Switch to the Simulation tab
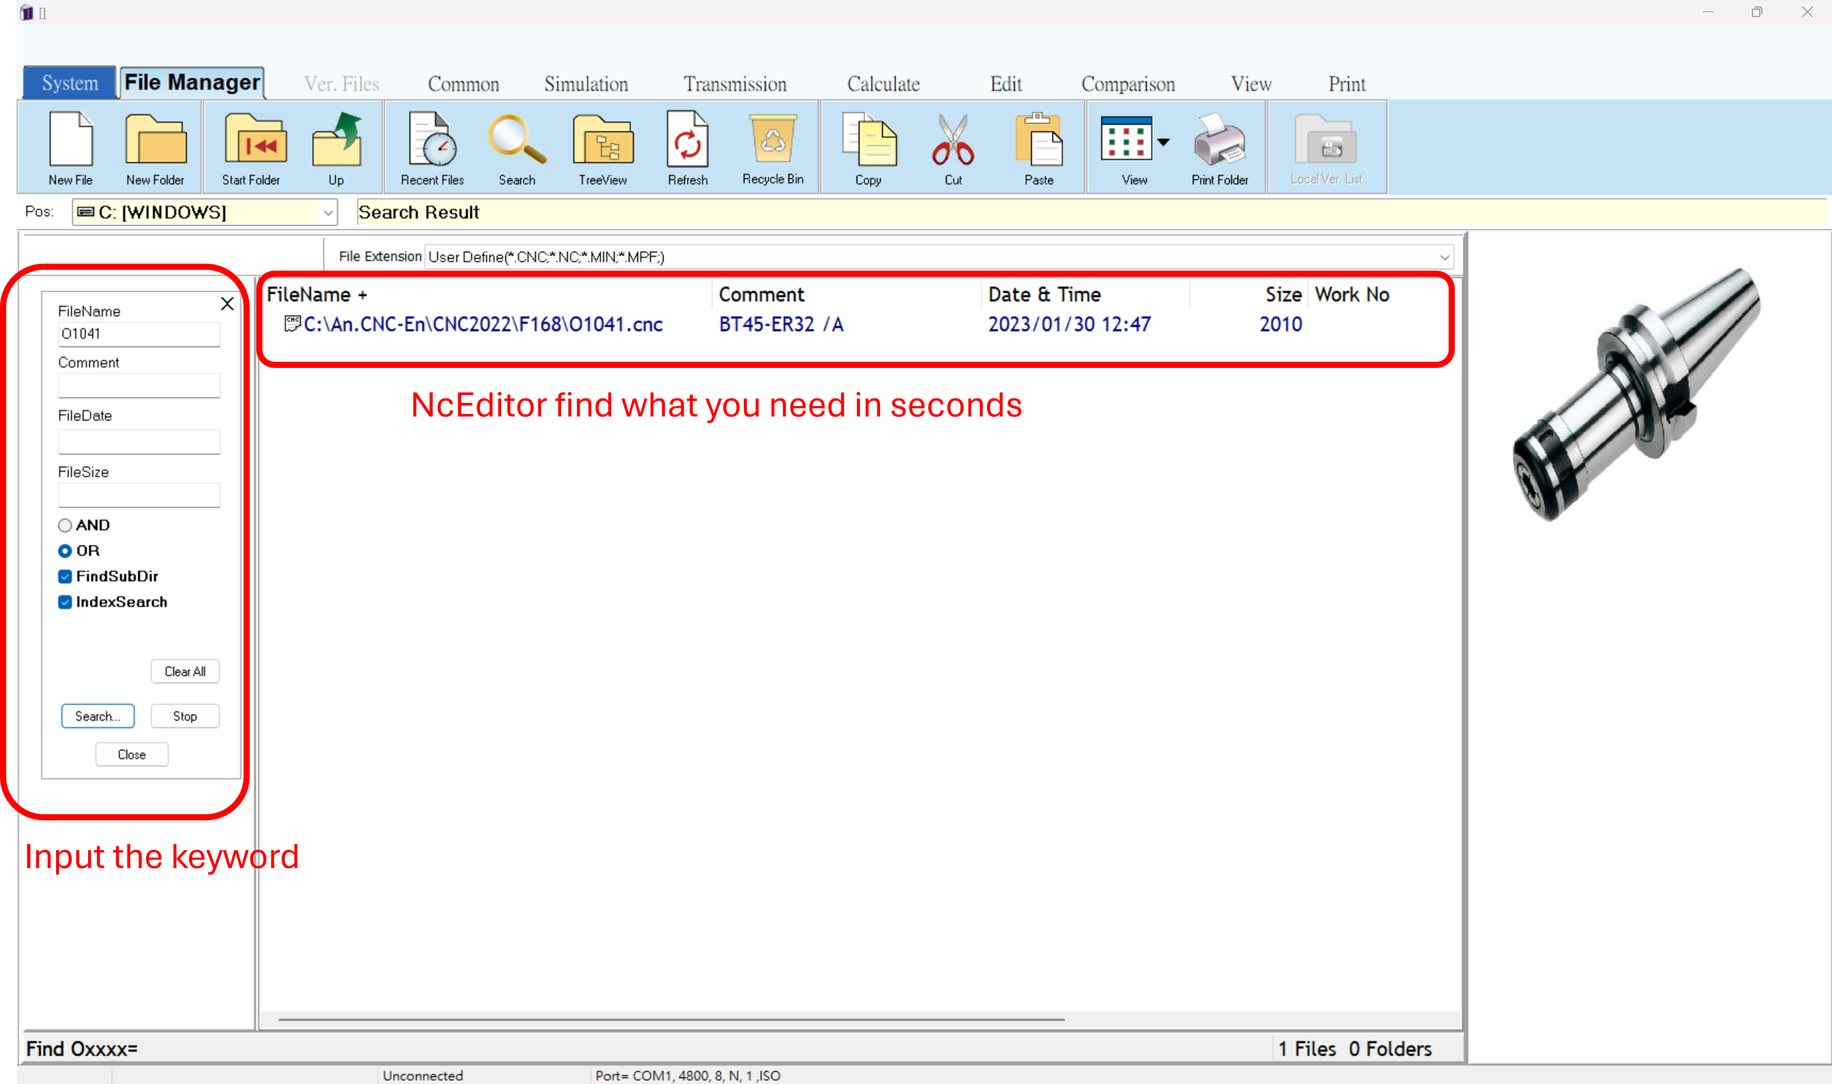This screenshot has width=1832, height=1084. 586,84
